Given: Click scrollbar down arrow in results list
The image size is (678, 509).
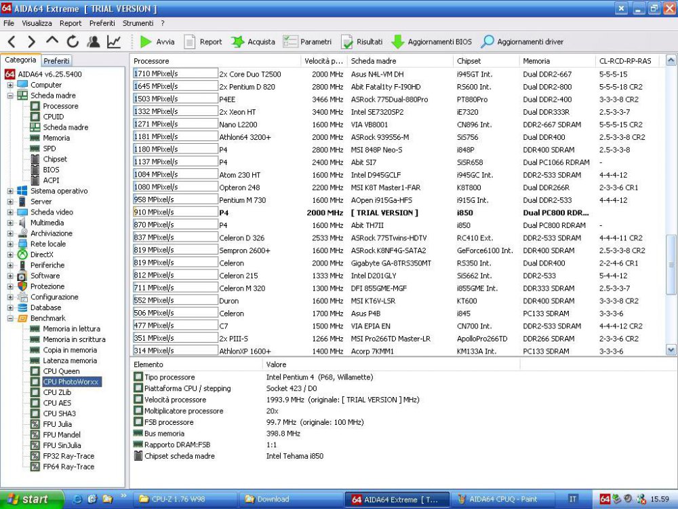Looking at the screenshot, I should click(x=671, y=350).
